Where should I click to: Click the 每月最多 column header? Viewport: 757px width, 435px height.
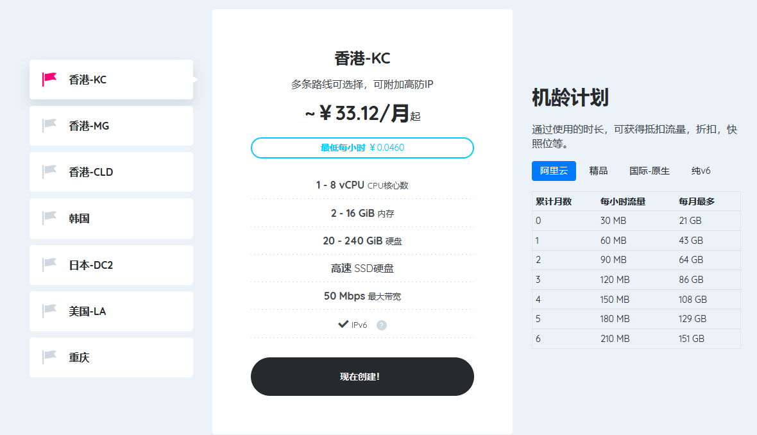pyautogui.click(x=697, y=201)
